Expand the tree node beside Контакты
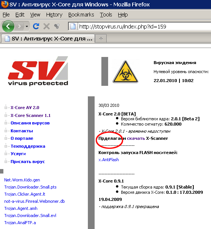This screenshot has width=211, height=229. click(6, 131)
